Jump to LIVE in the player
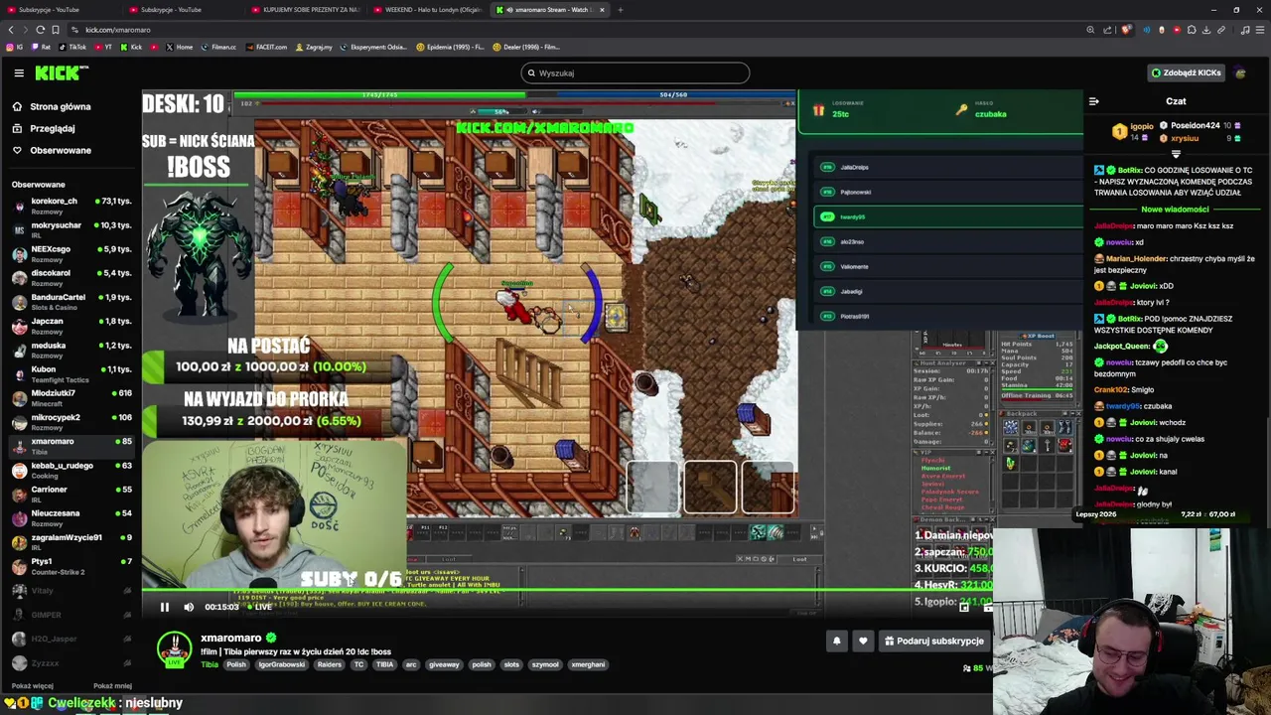 pyautogui.click(x=262, y=607)
